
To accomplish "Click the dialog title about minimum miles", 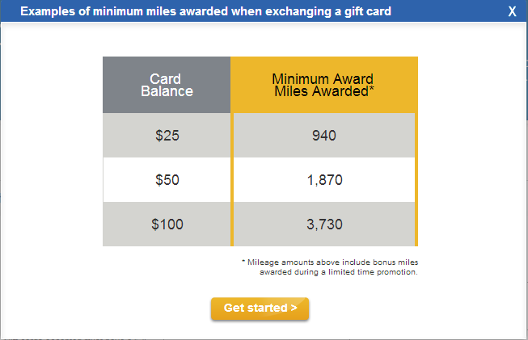I will click(205, 11).
